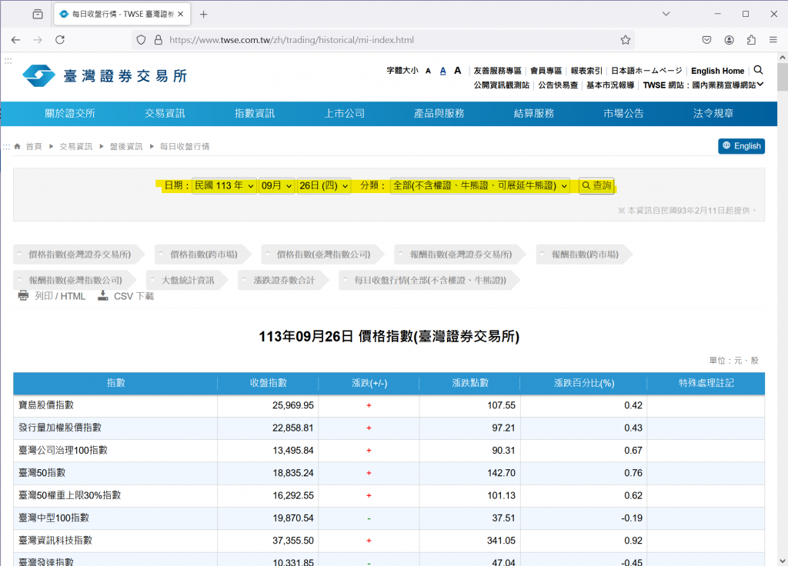Expand the TWSE 網站 dropdown chevron
Image resolution: width=788 pixels, height=566 pixels.
[x=760, y=85]
